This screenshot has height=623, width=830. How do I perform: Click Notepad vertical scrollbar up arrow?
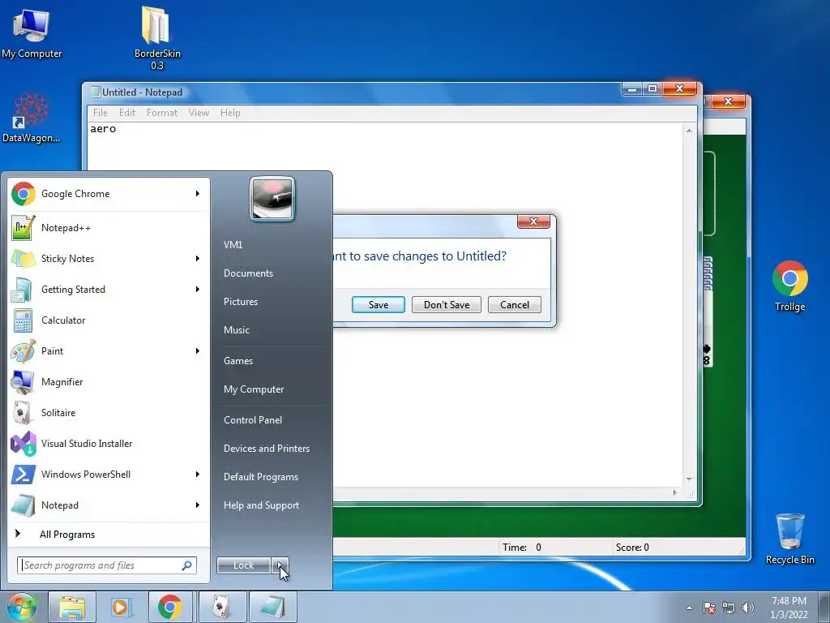689,131
